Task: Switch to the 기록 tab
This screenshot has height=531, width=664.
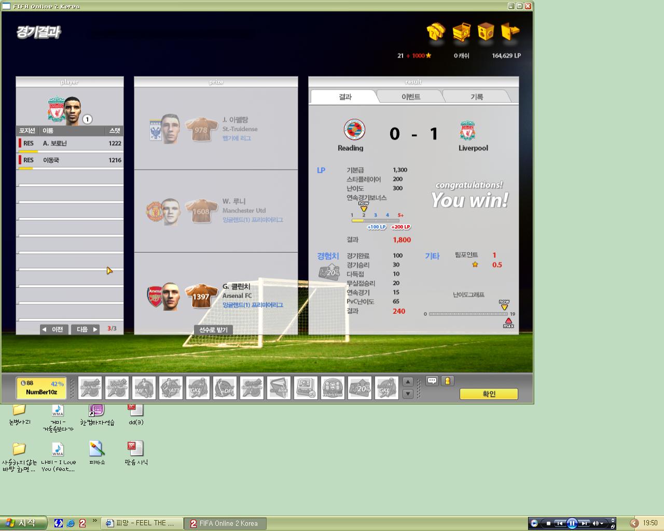Action: 477,97
